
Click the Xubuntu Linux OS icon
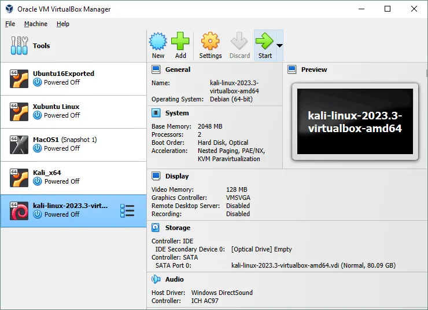click(19, 112)
